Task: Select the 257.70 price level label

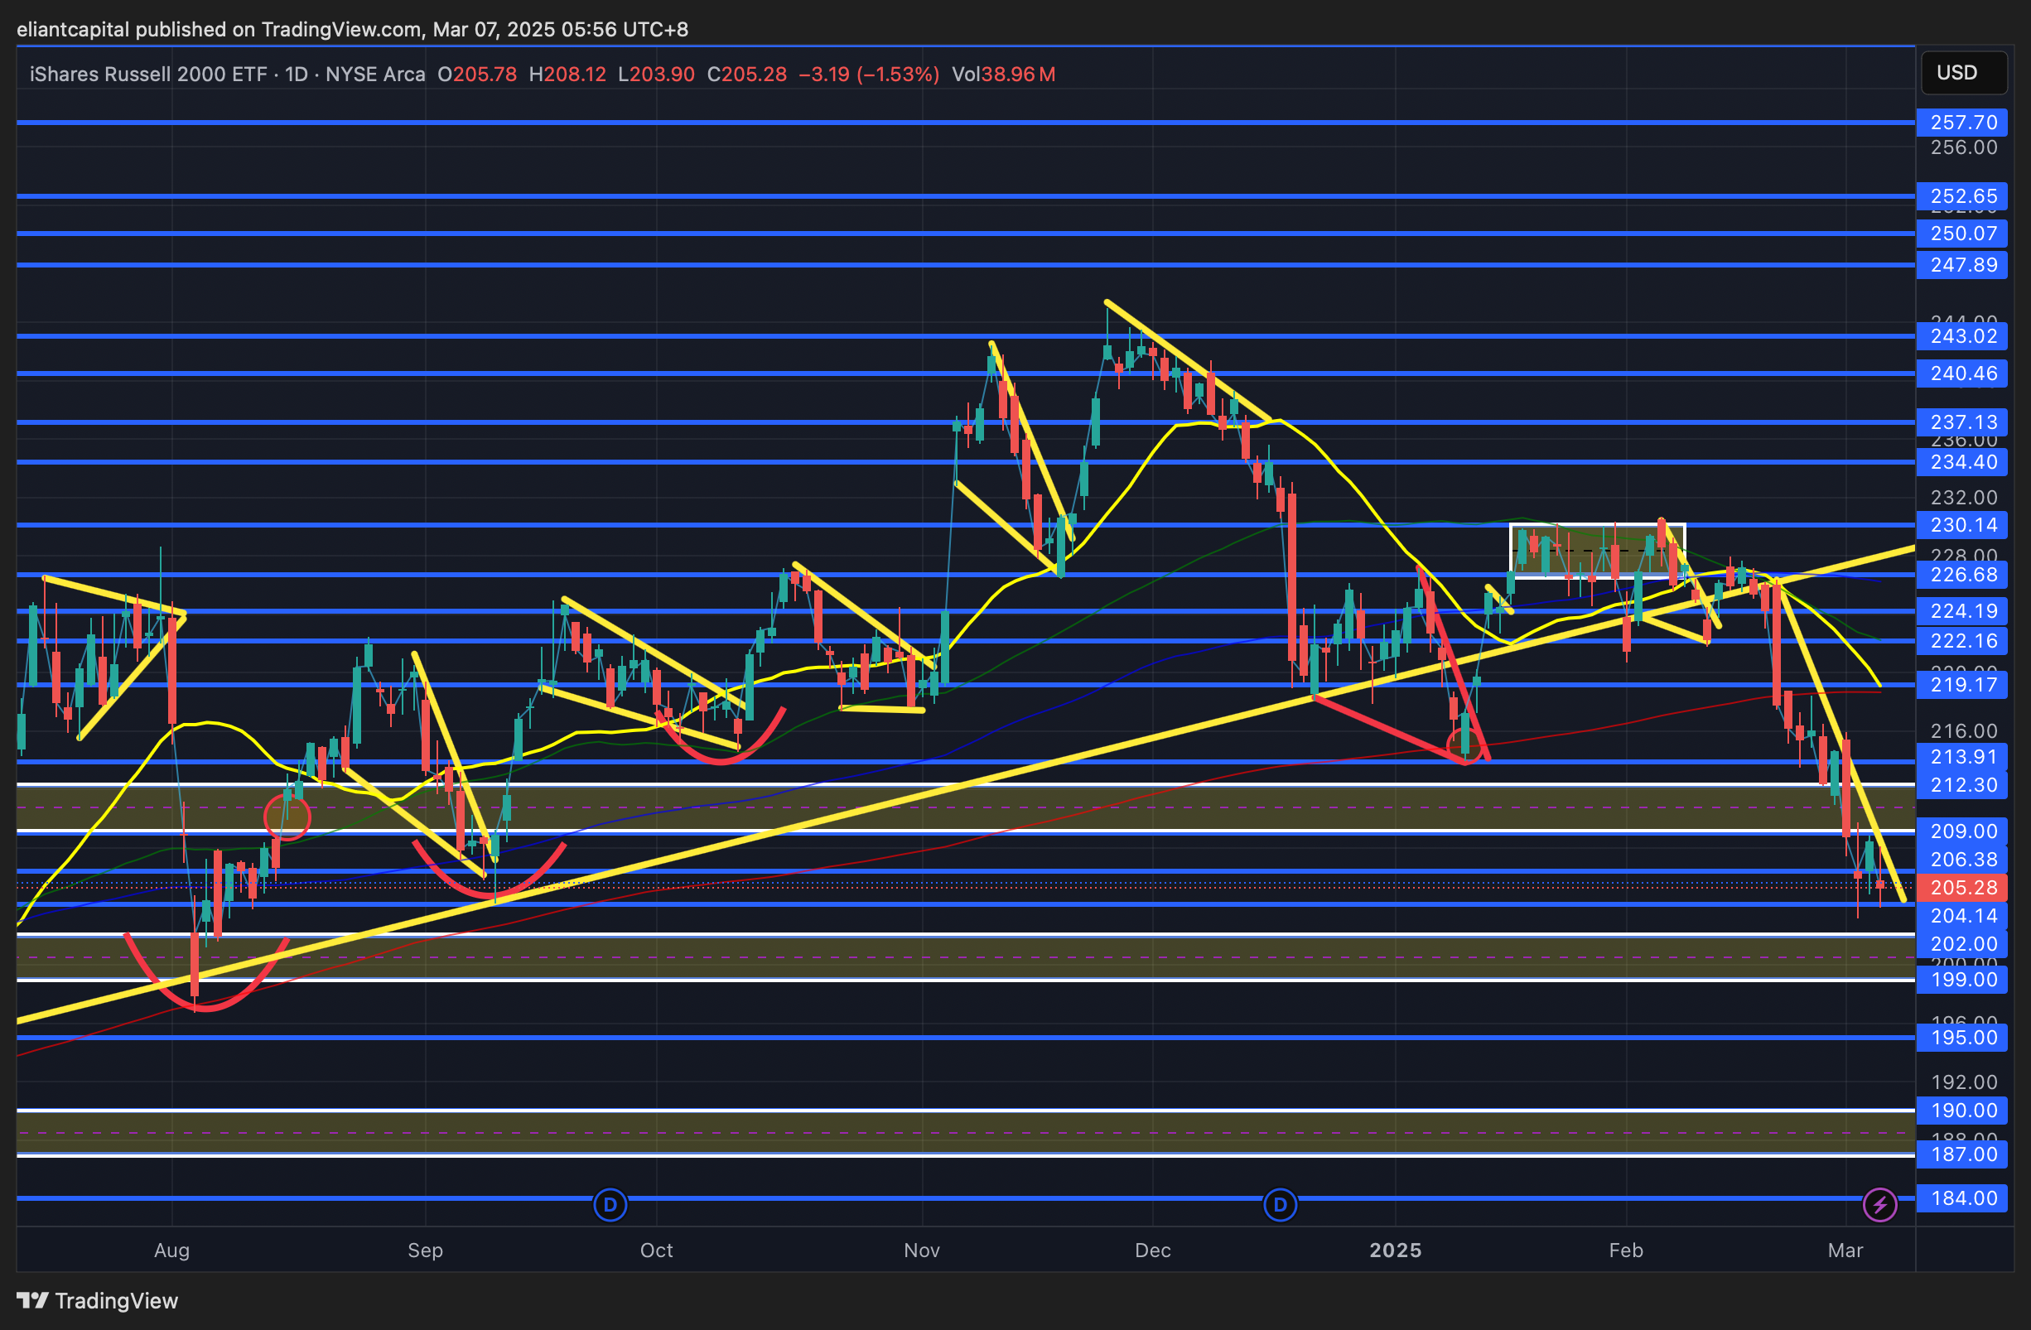Action: coord(1963,122)
